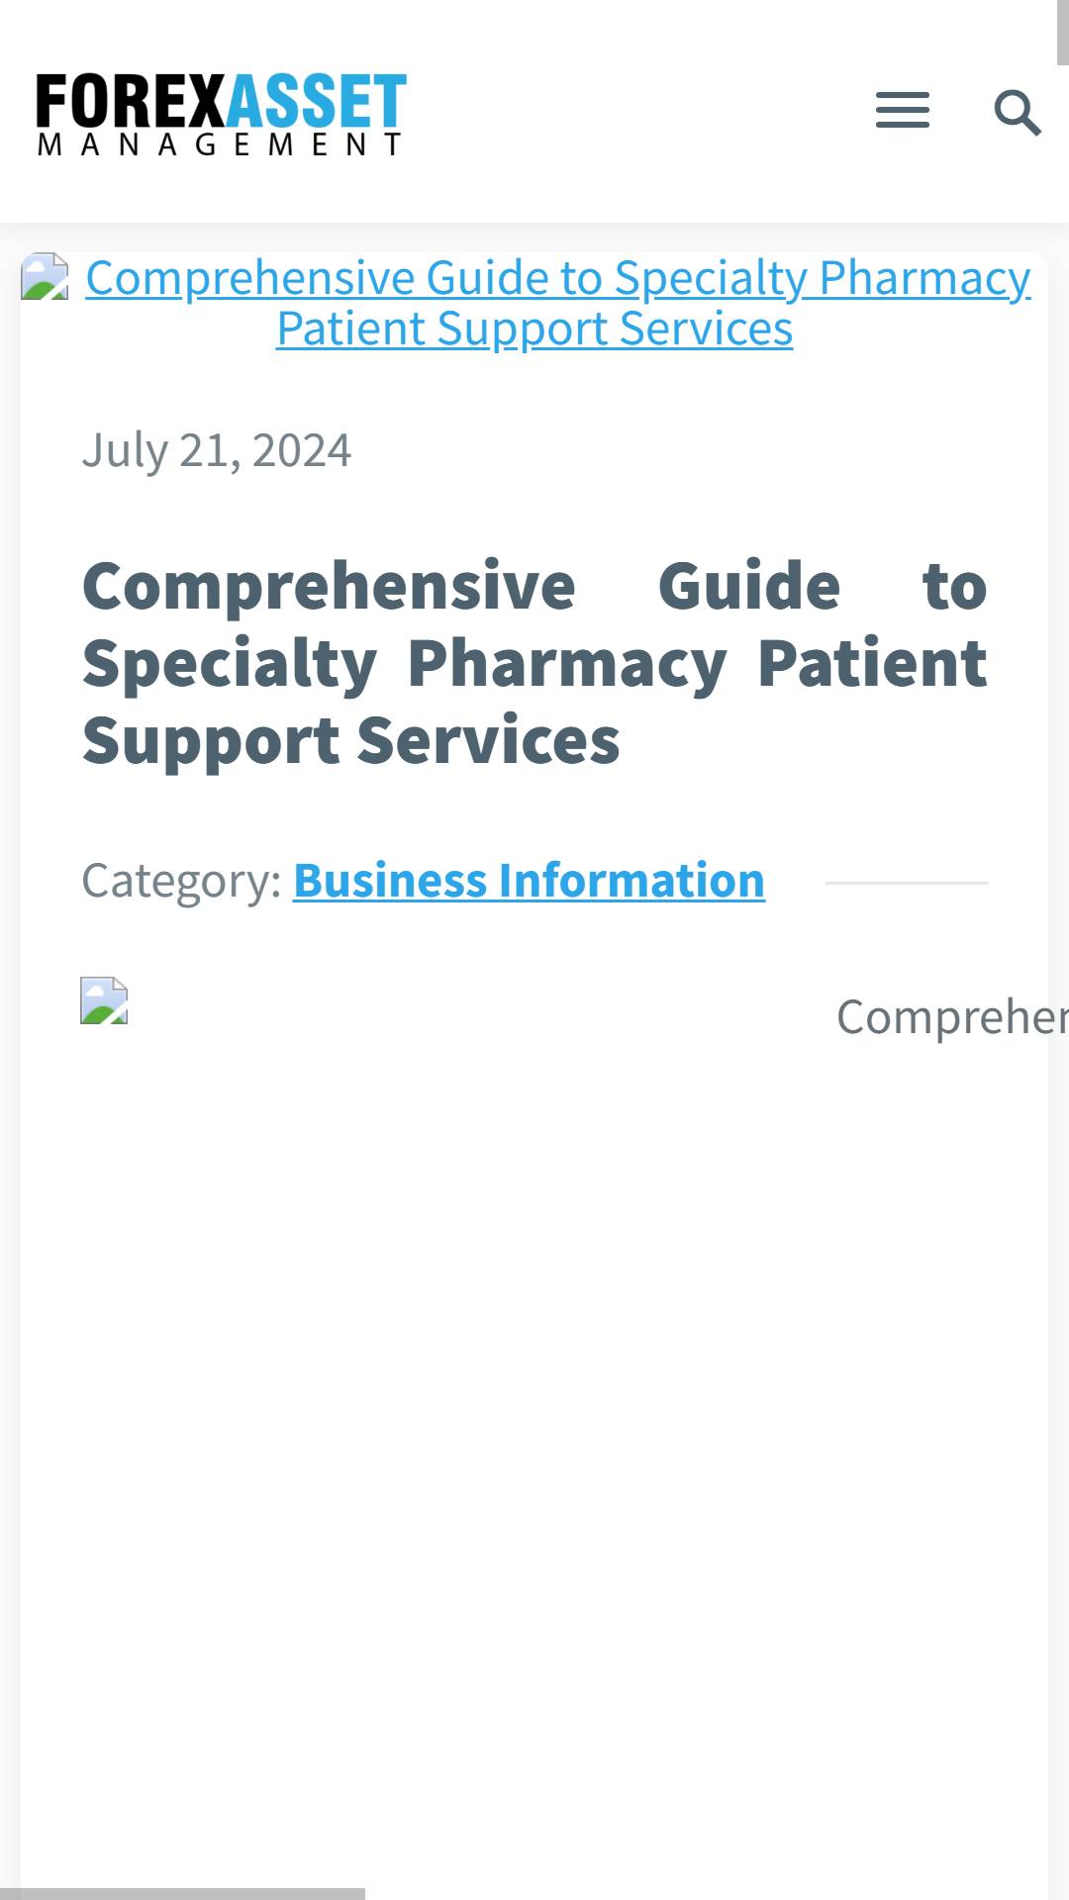Screen dimensions: 1069x1900
Task: Click the thin divider line after the category
Action: click(x=907, y=882)
